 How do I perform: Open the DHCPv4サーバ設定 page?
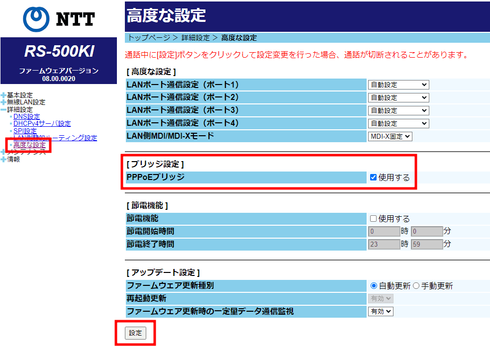click(42, 124)
